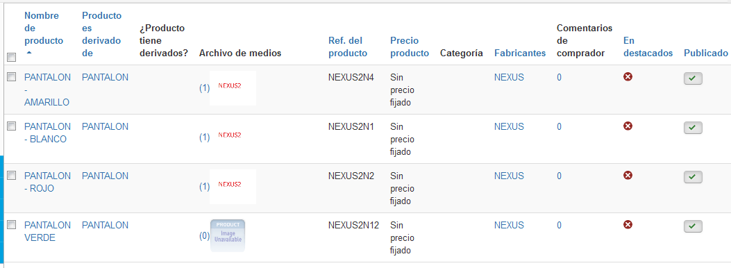
Task: Click red featured icon for PANTALON - AMARILLO
Action: coord(628,76)
